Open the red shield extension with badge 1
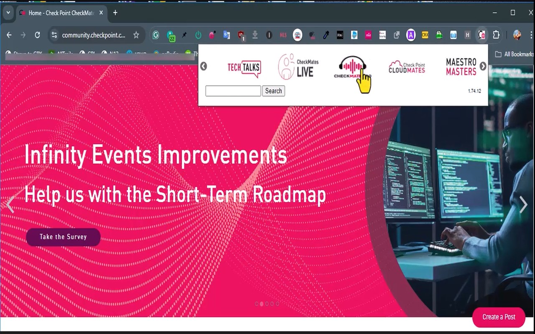Image resolution: width=535 pixels, height=334 pixels. [241, 35]
